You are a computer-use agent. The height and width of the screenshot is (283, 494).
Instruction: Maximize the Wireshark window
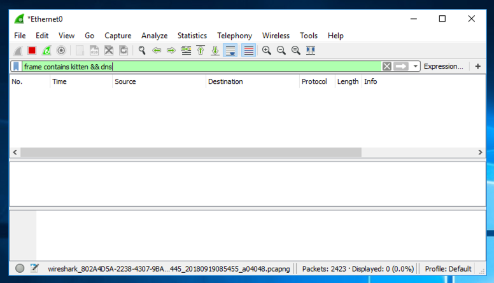pyautogui.click(x=442, y=19)
